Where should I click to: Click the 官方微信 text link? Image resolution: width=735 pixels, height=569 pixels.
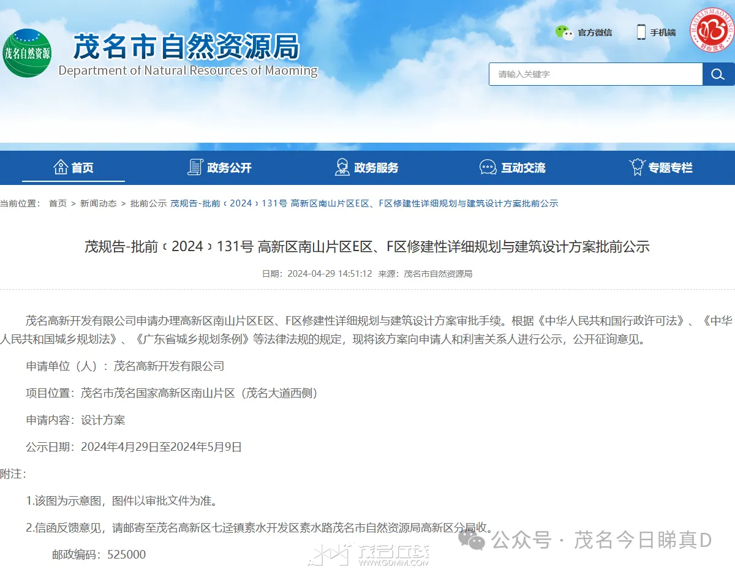(x=595, y=32)
